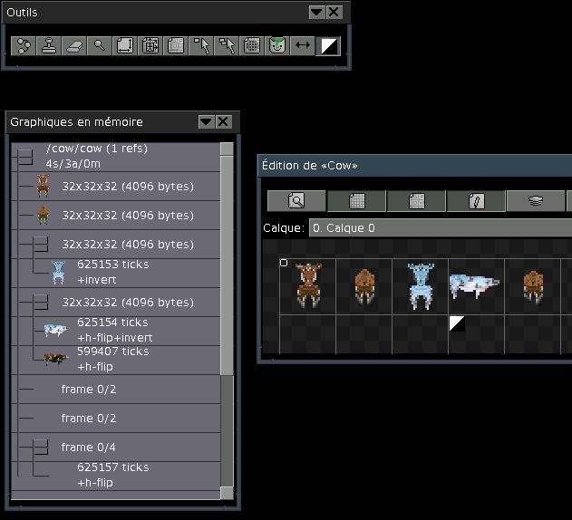The image size is (572, 520).
Task: Select the second brown cow back sprite
Action: tap(364, 286)
